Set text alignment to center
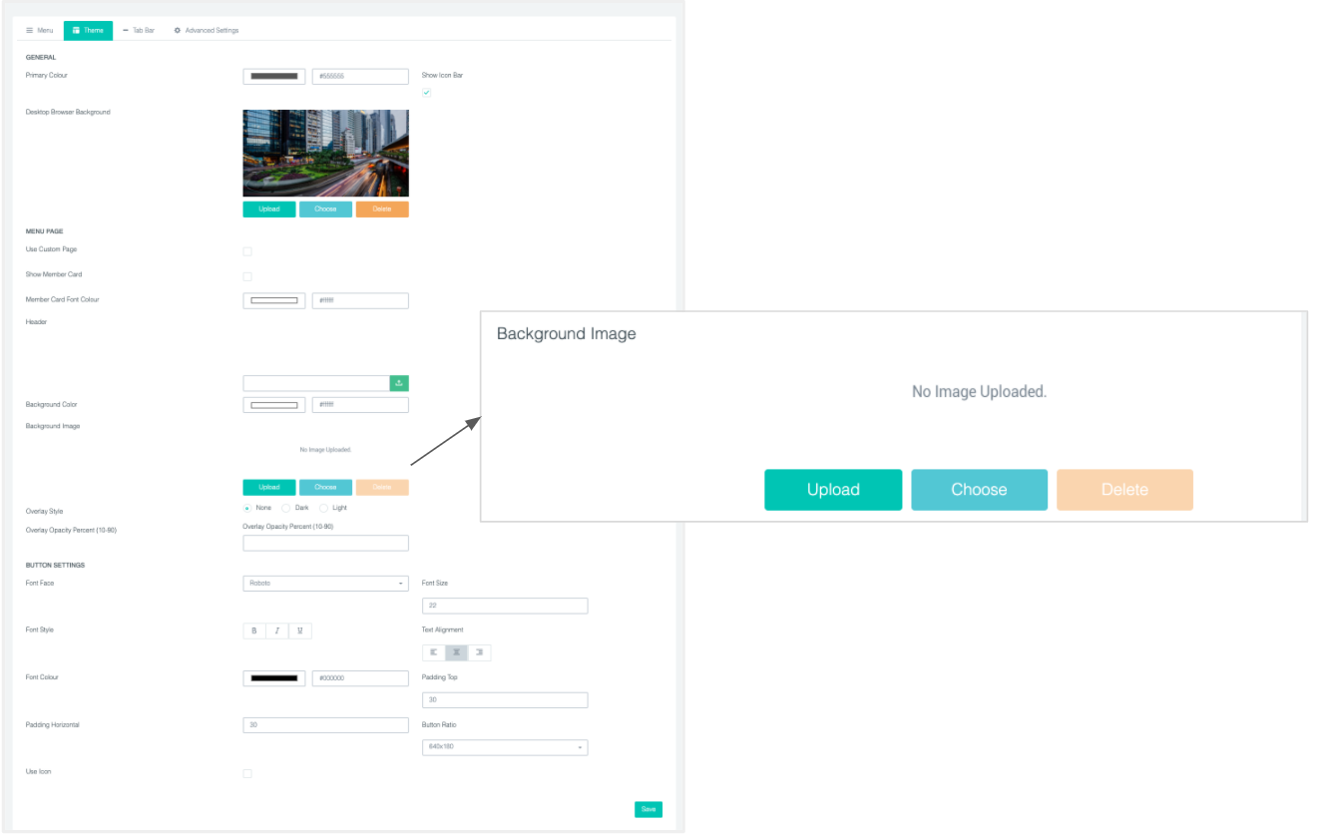The image size is (1321, 838). coord(457,652)
